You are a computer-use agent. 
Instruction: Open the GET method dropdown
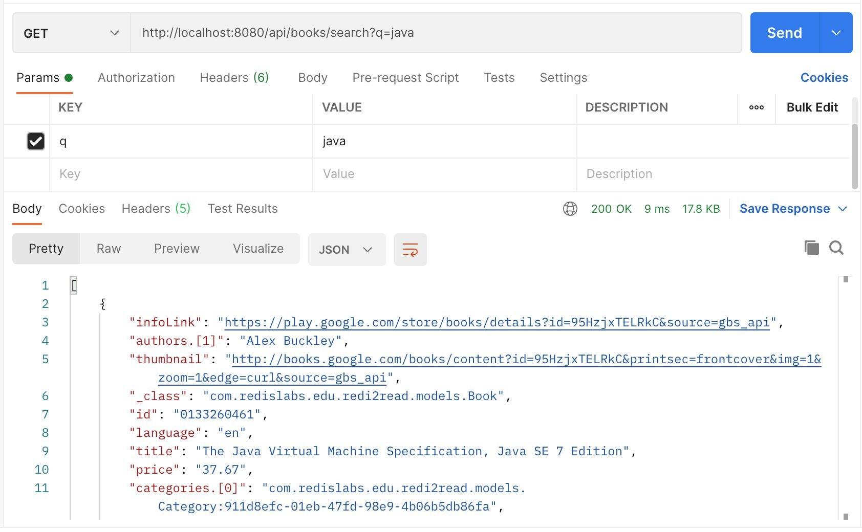click(x=71, y=33)
